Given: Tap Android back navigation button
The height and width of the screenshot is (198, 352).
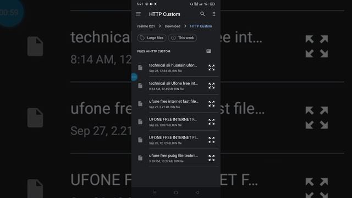Looking at the screenshot, I should (x=197, y=193).
